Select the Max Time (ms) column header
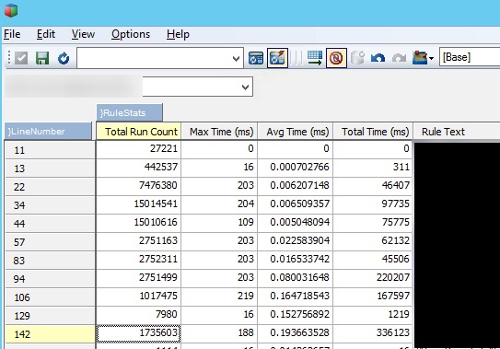 coord(219,132)
